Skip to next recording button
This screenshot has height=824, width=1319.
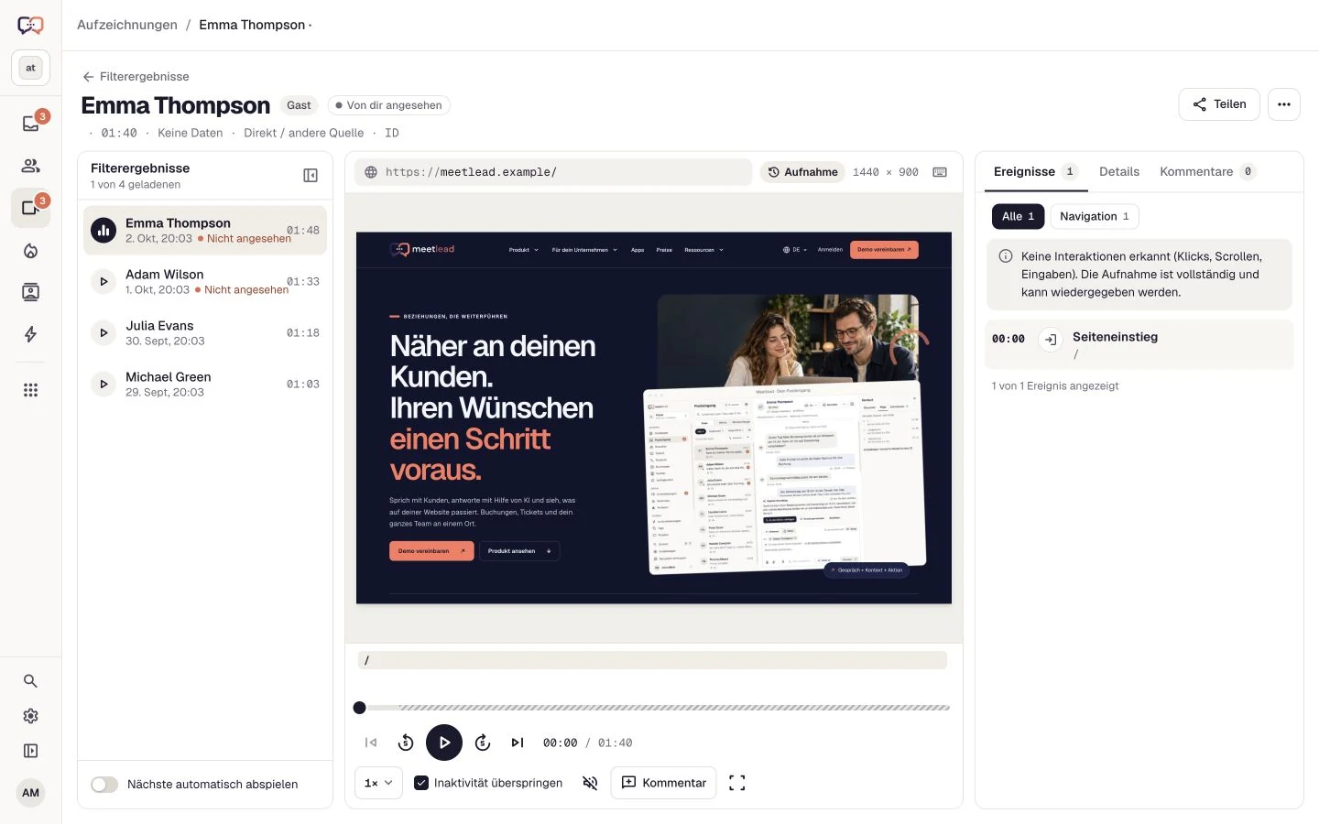coord(518,743)
